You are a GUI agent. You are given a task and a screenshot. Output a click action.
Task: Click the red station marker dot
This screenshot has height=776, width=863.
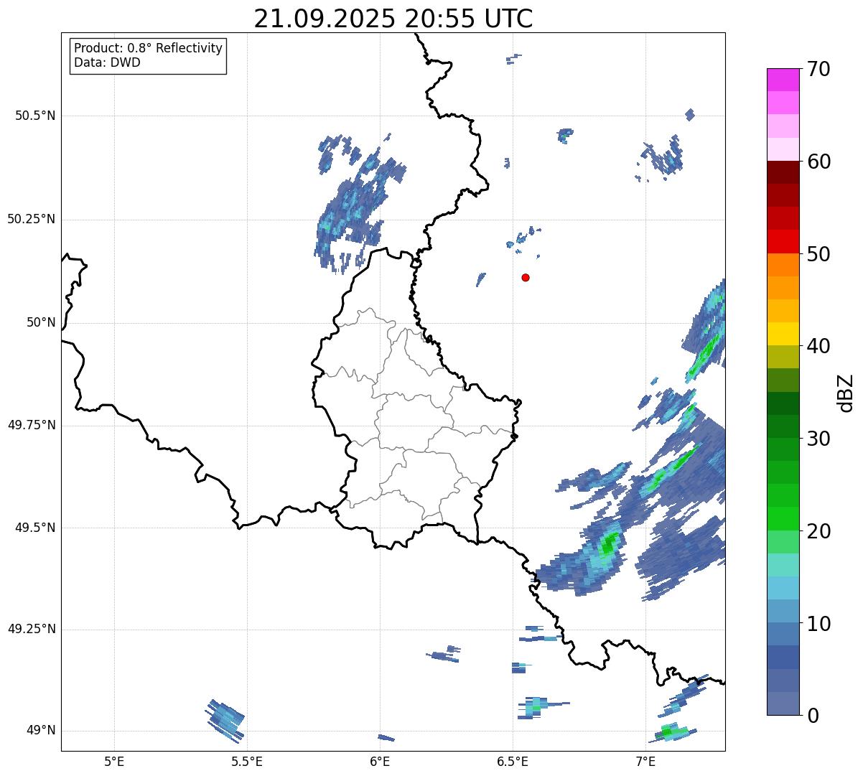(x=526, y=277)
